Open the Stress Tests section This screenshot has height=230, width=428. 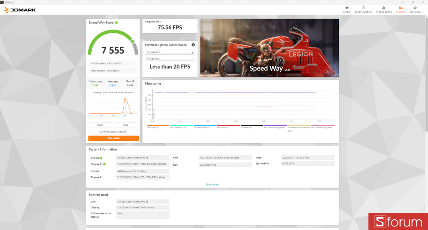[x=383, y=10]
